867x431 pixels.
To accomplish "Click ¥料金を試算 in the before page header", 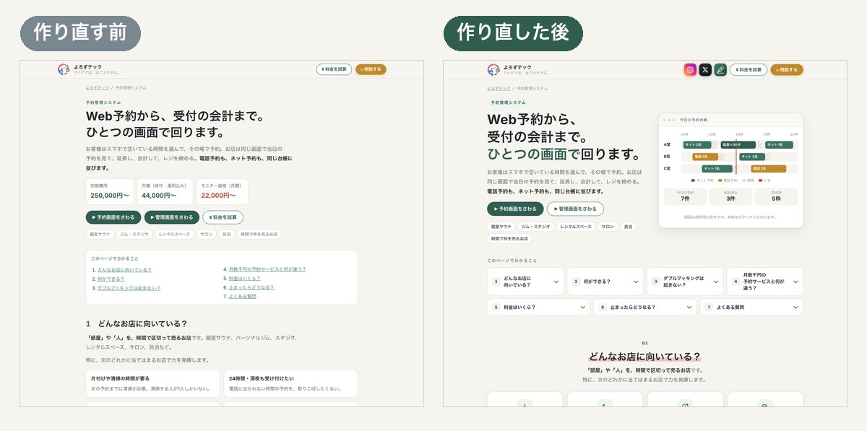I will pyautogui.click(x=334, y=69).
